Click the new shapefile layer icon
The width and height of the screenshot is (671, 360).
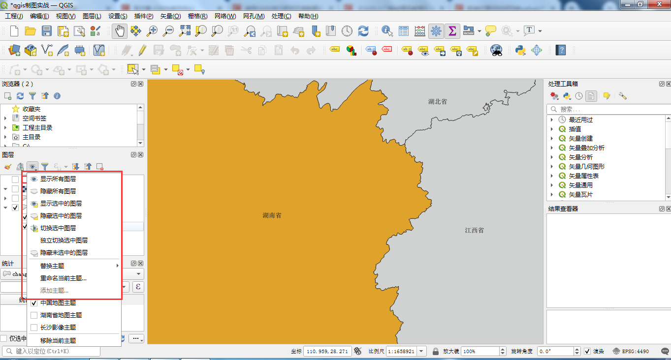click(47, 50)
